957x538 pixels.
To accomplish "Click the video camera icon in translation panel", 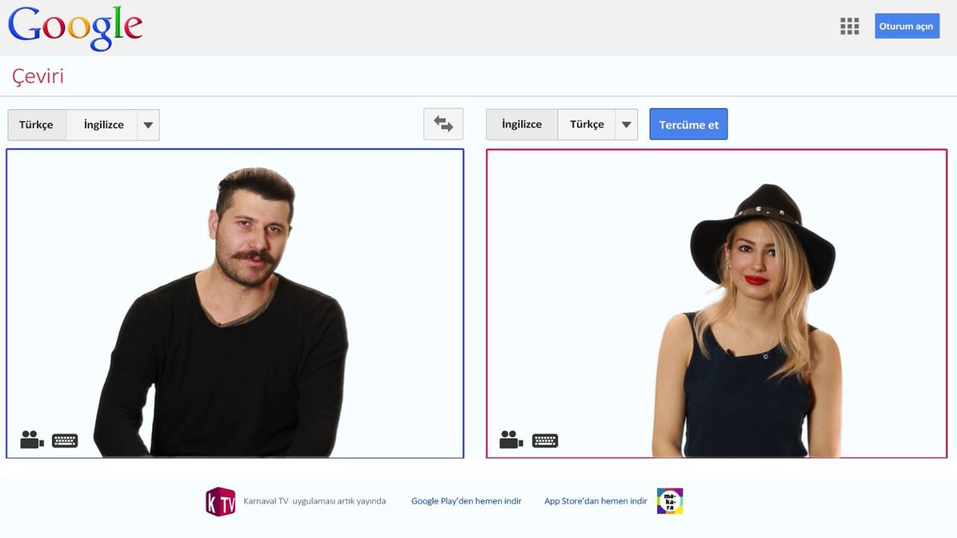I will pyautogui.click(x=511, y=439).
